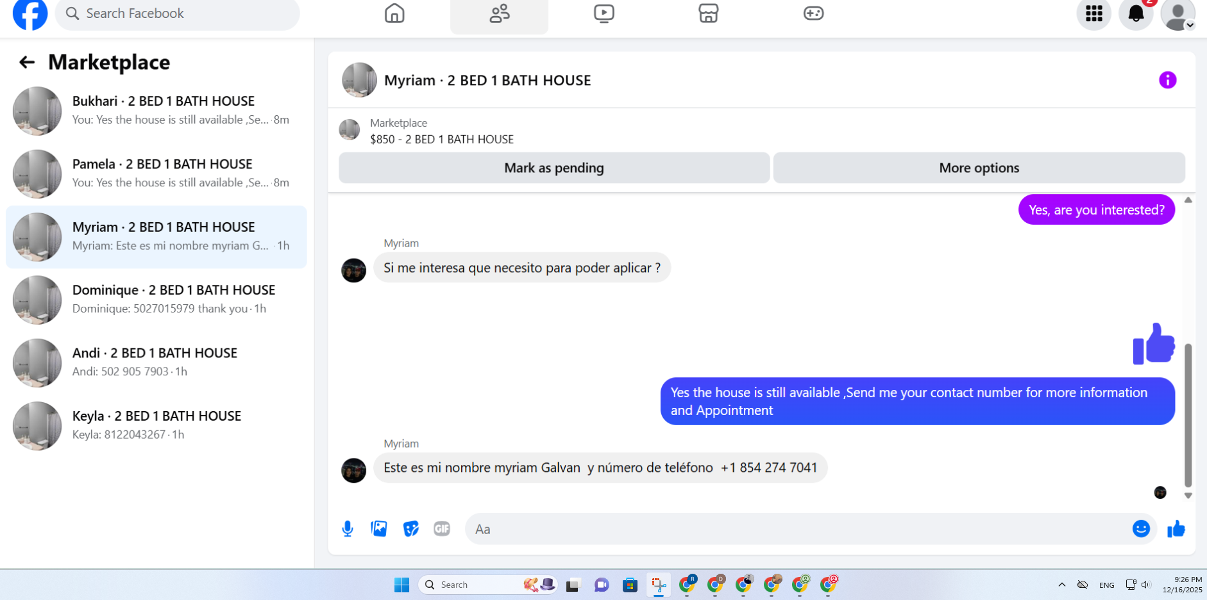The width and height of the screenshot is (1207, 600).
Task: Click the 'Yes, are you interested?' message bubble
Action: (x=1096, y=210)
